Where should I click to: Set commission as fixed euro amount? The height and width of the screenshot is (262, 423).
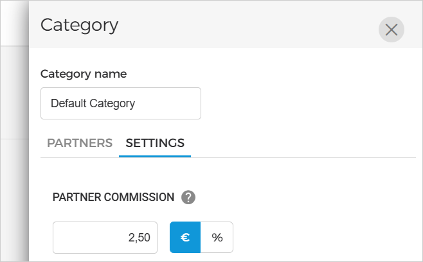(x=185, y=238)
